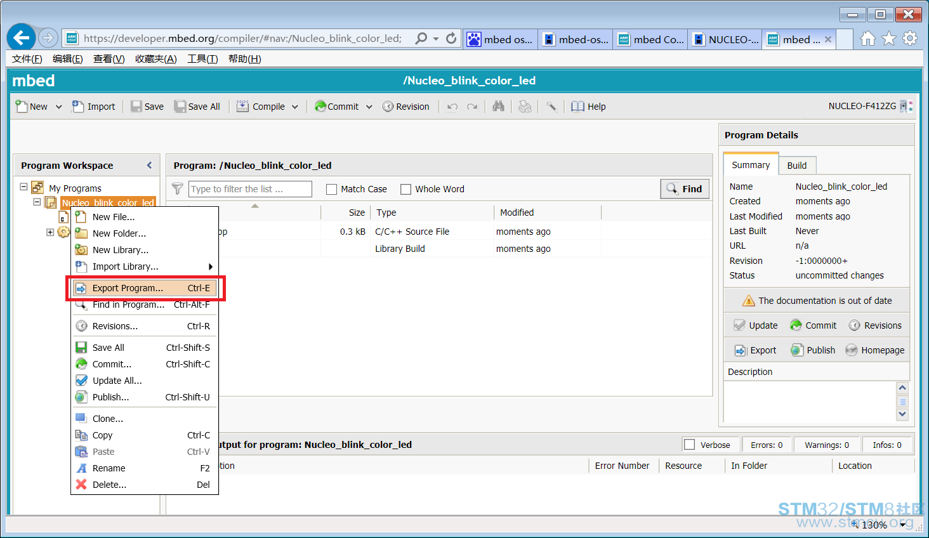
Task: Click Publish in Program Details panel
Action: click(x=813, y=350)
